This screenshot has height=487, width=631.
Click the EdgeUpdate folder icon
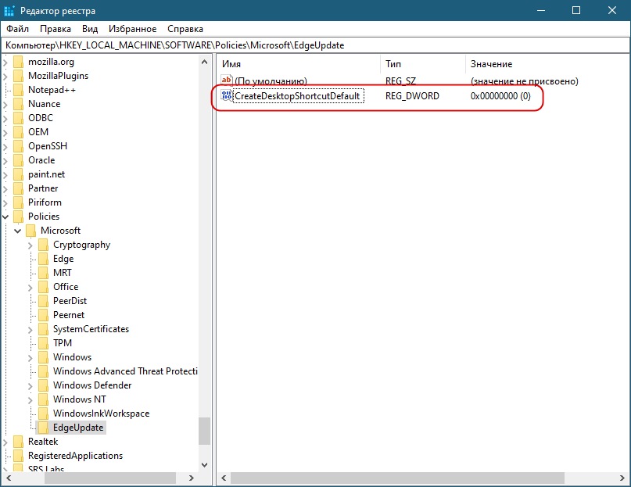point(44,428)
